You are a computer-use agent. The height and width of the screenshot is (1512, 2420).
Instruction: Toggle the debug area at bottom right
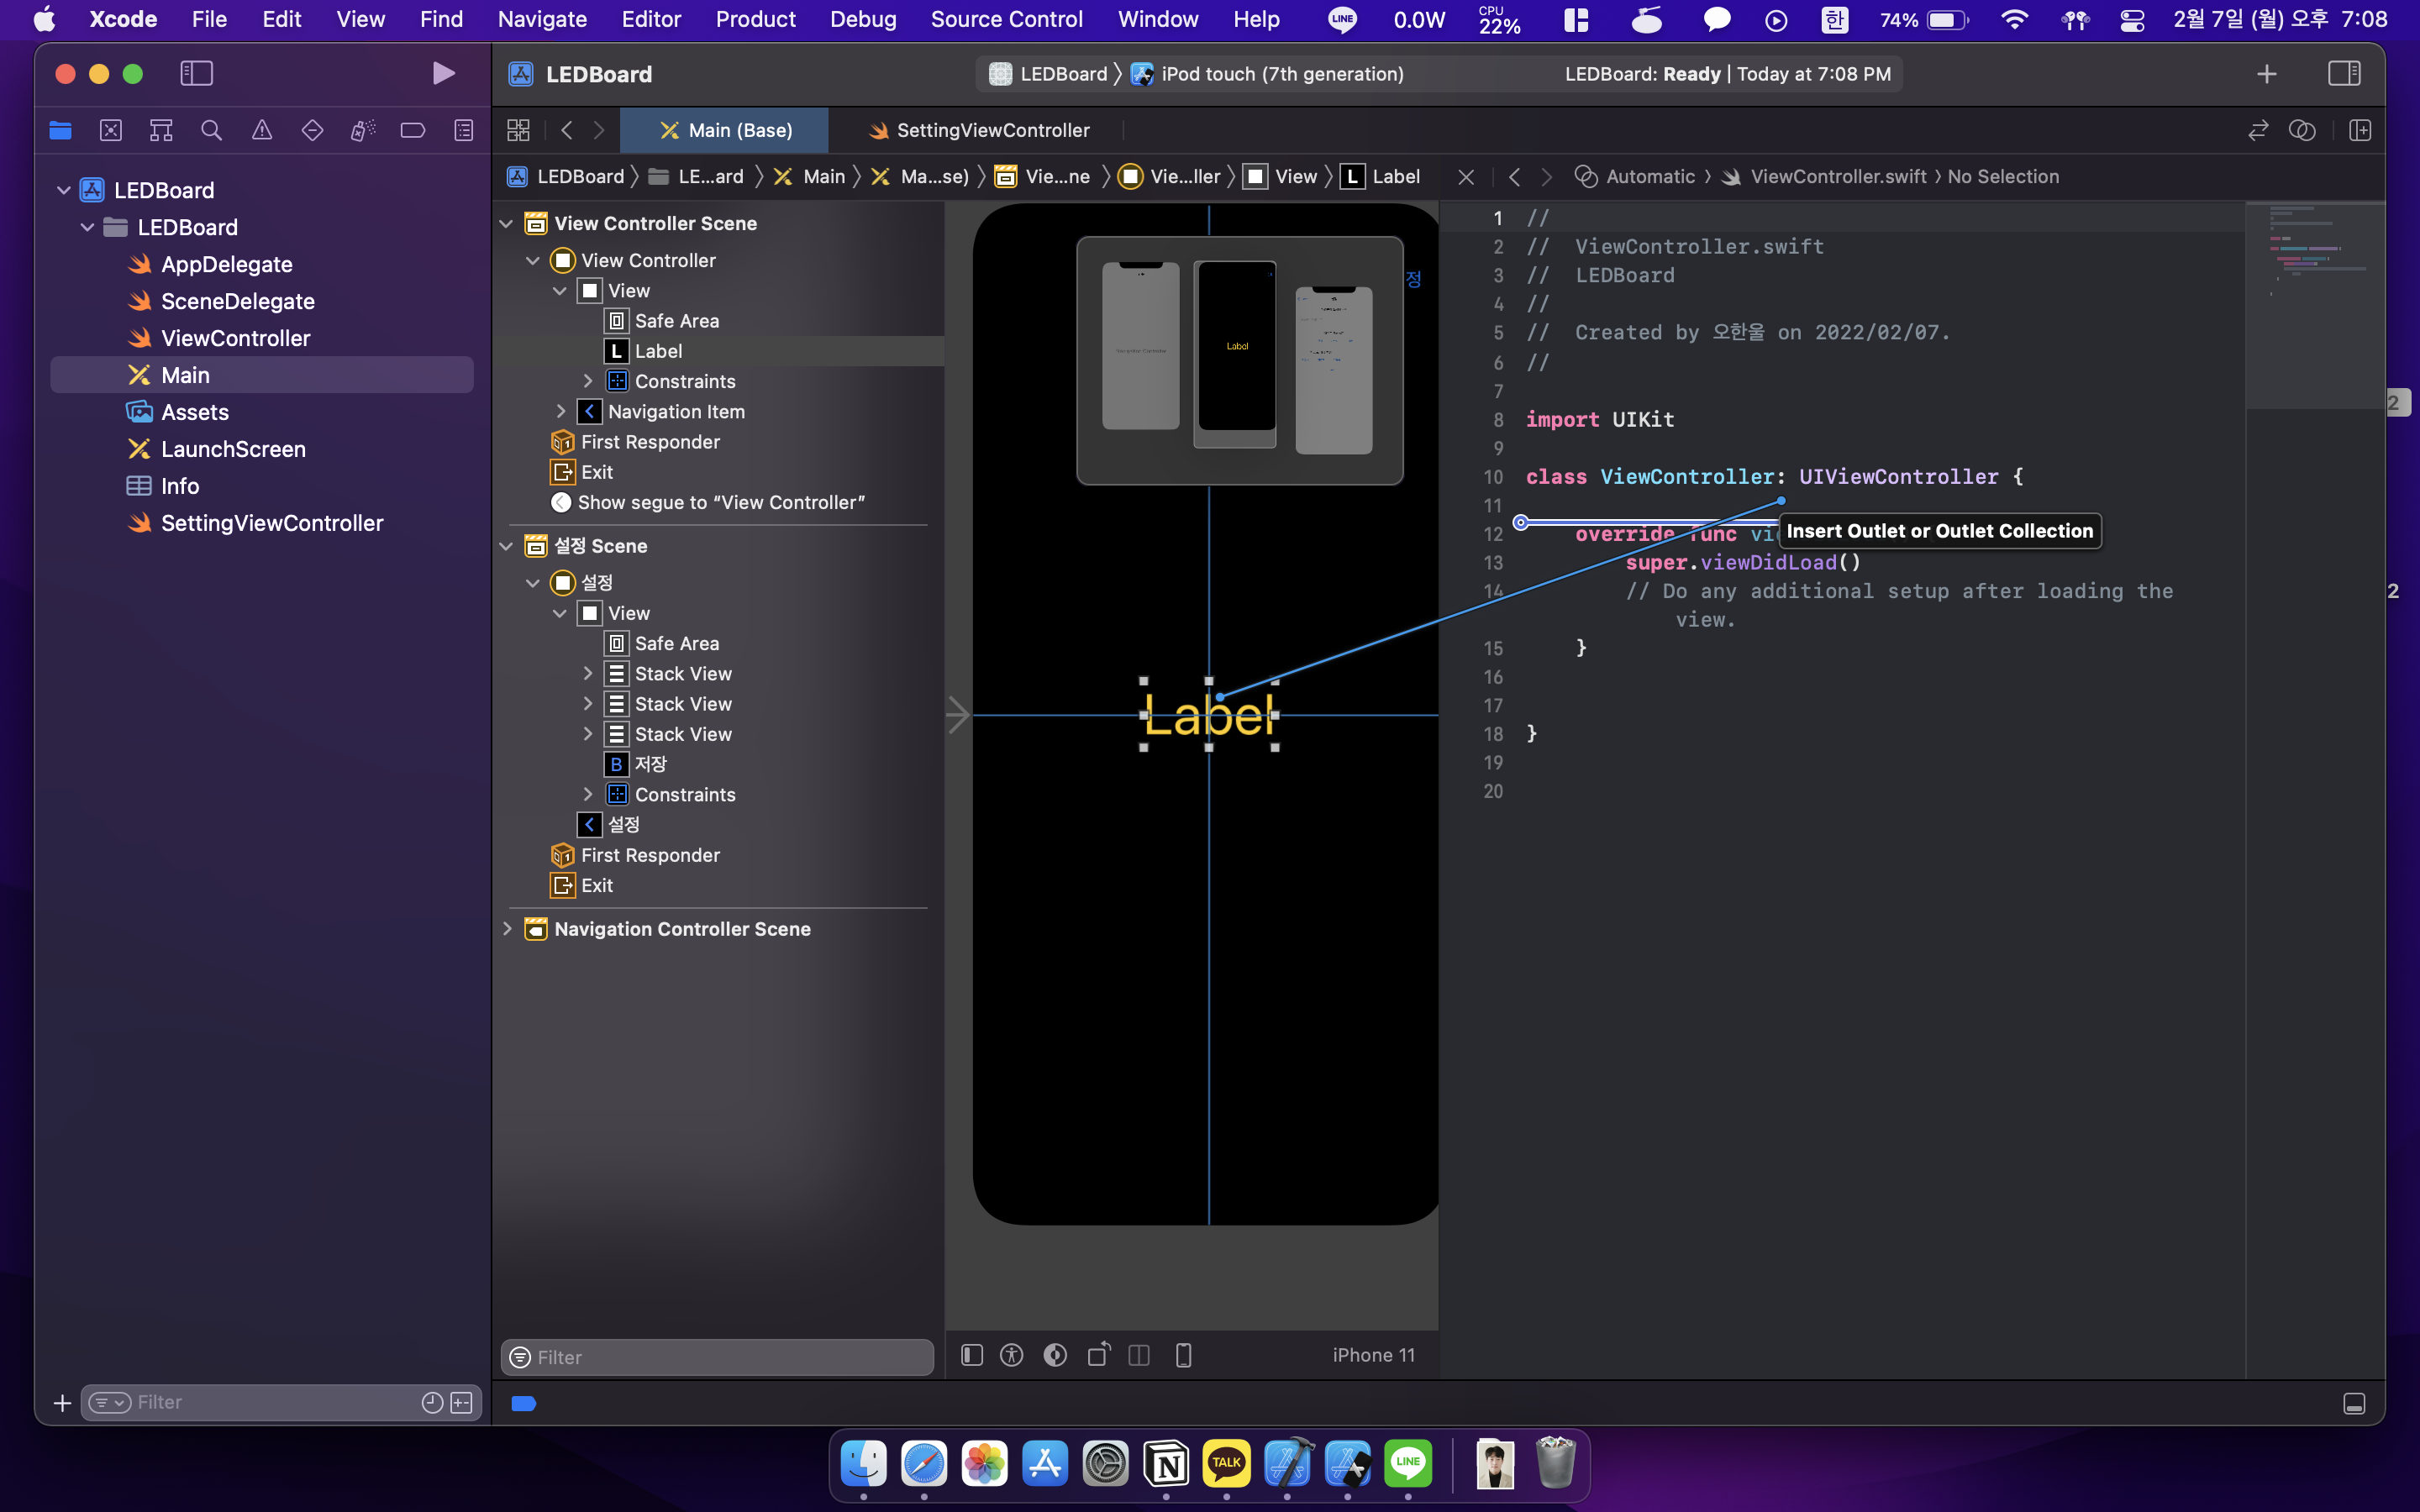click(x=2354, y=1404)
